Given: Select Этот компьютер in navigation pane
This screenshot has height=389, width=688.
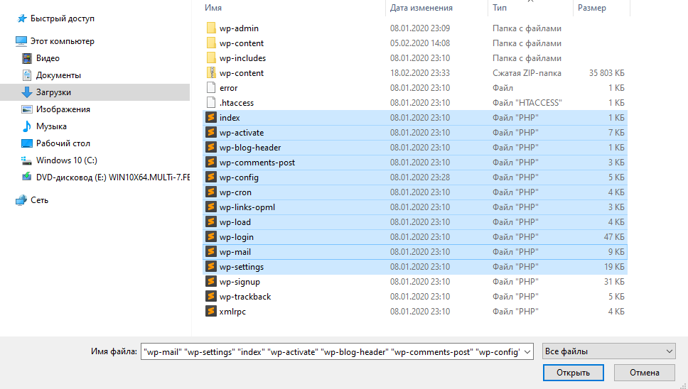Looking at the screenshot, I should [63, 41].
